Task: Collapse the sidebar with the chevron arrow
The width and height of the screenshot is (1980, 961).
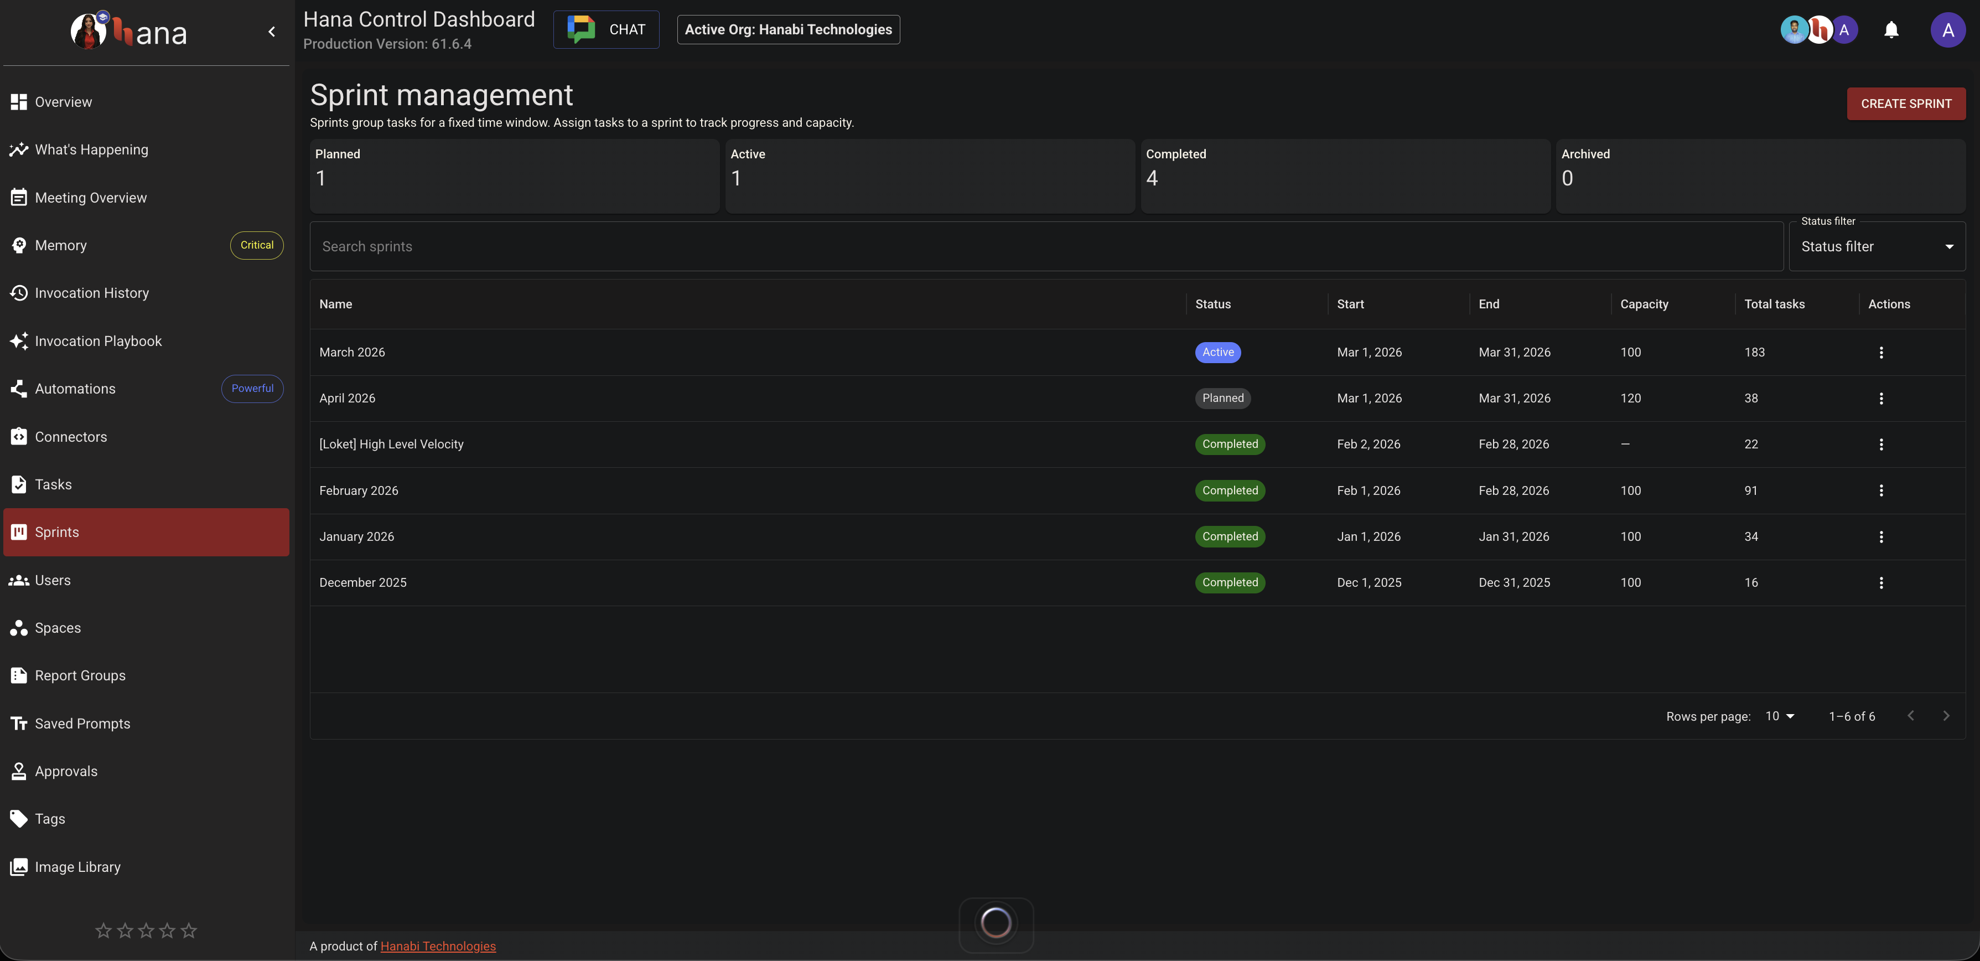Action: 271,32
